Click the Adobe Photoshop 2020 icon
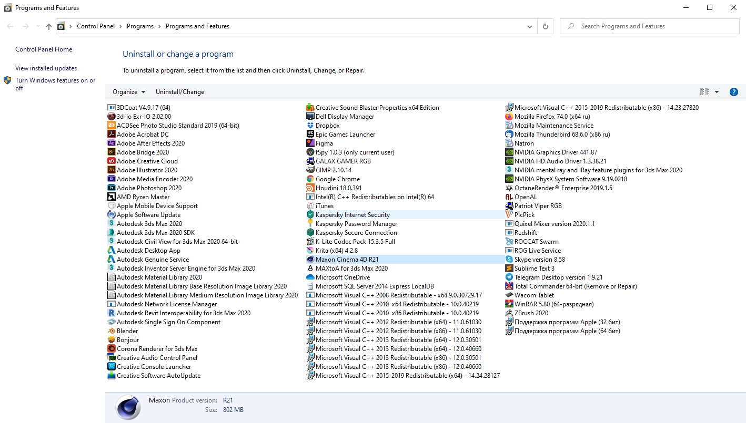This screenshot has width=746, height=423. click(x=111, y=188)
